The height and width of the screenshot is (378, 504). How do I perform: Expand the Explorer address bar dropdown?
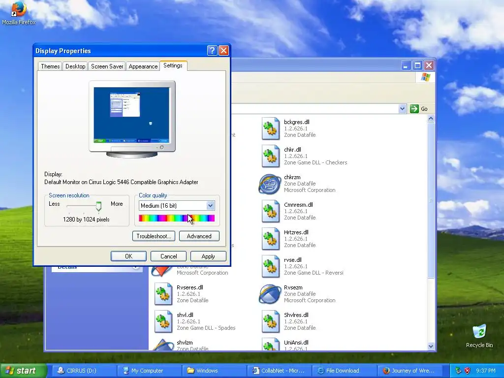(x=402, y=109)
